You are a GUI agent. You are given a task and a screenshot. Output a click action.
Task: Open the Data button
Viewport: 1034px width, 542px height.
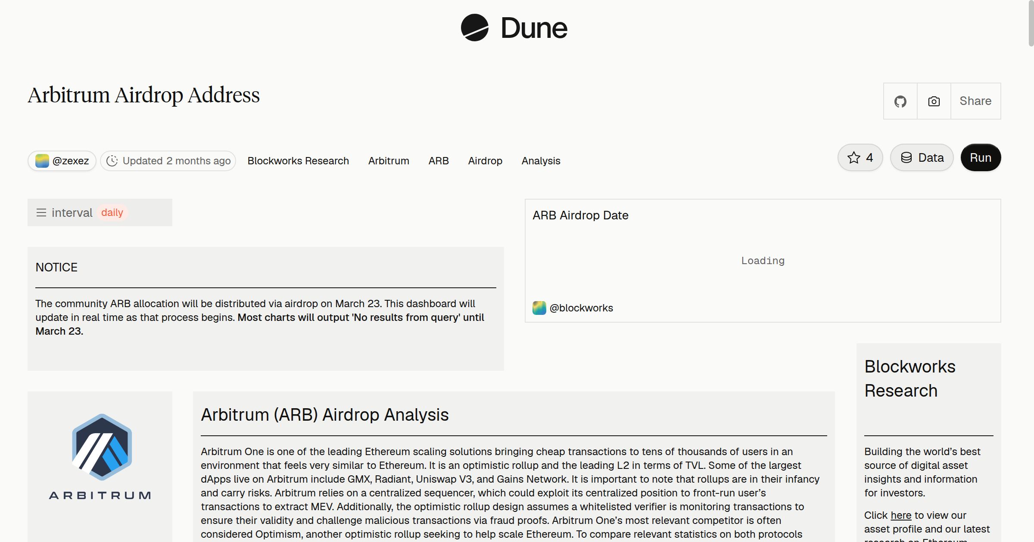[x=922, y=157]
